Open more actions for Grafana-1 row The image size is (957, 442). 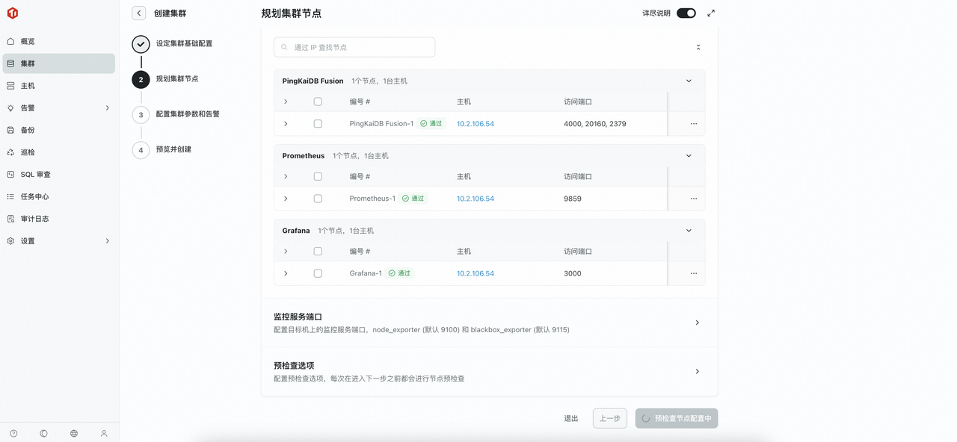point(693,273)
